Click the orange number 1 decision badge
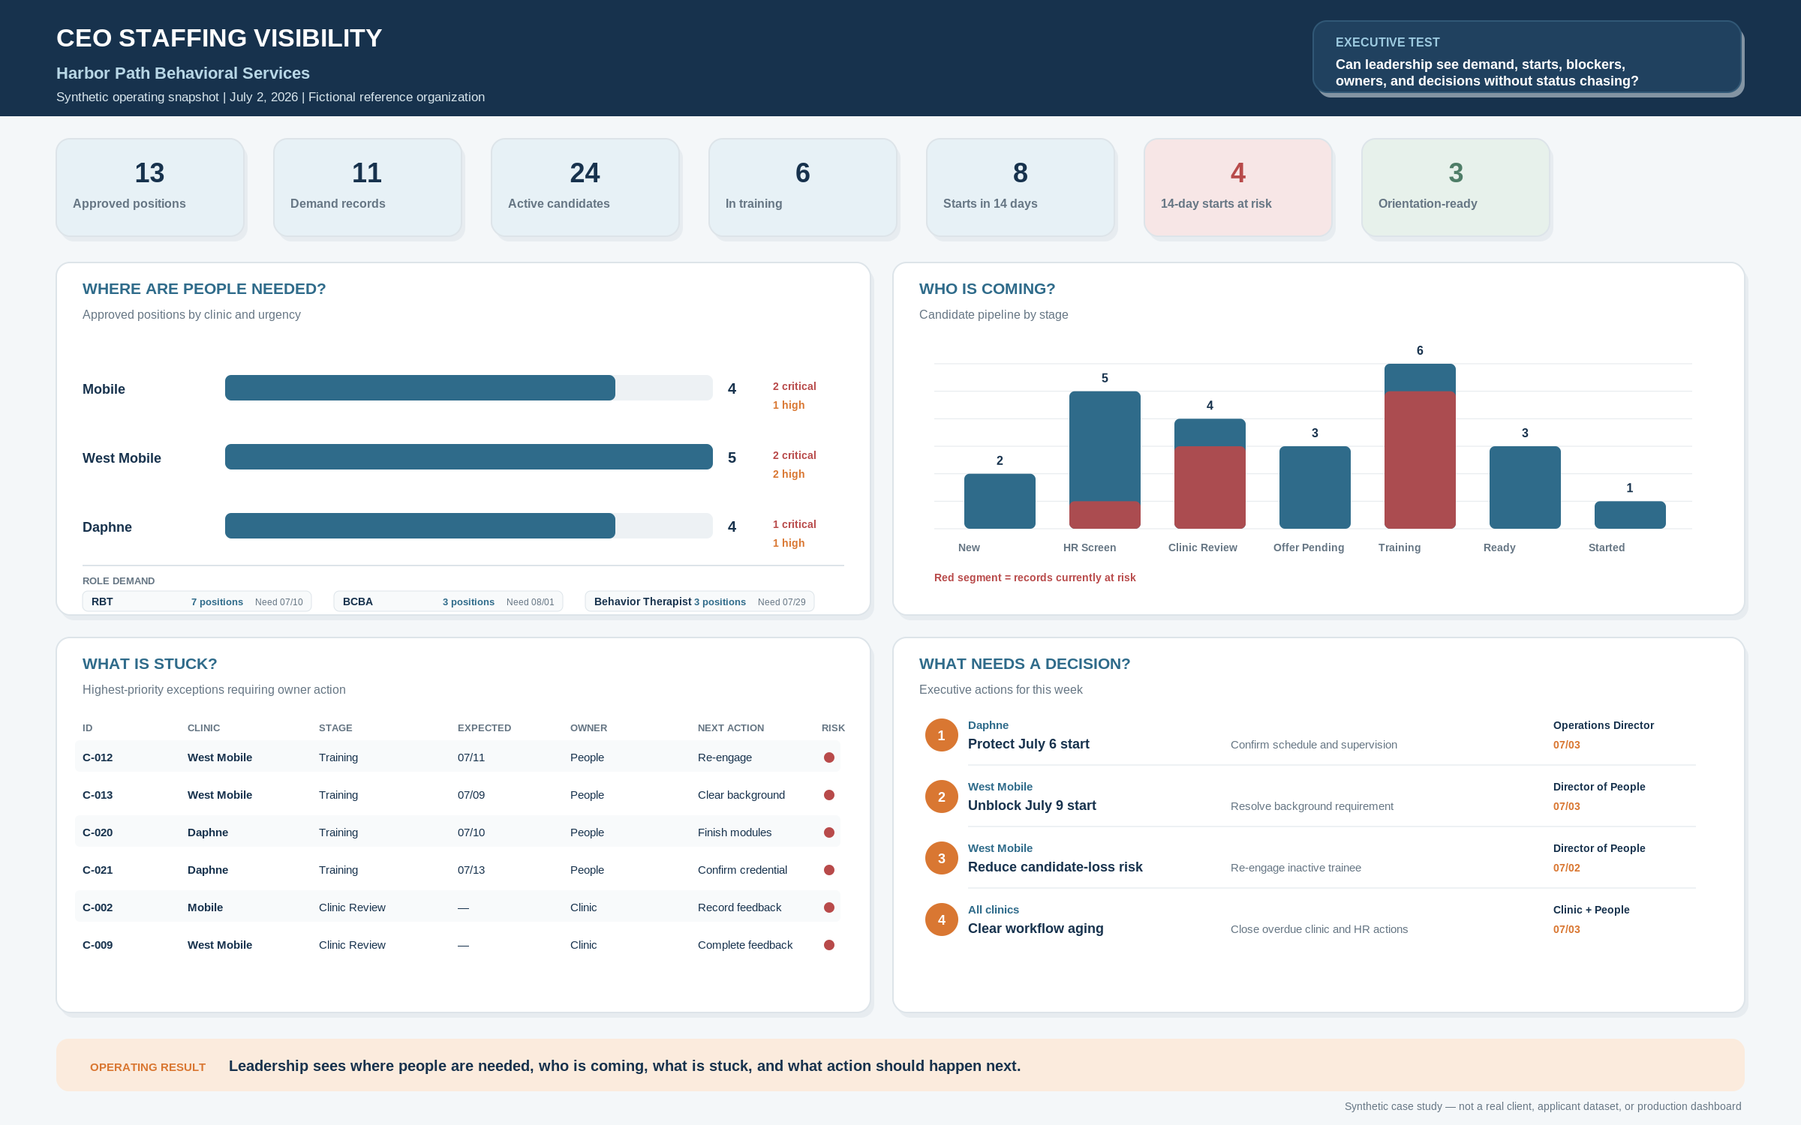The width and height of the screenshot is (1801, 1125). [x=942, y=735]
